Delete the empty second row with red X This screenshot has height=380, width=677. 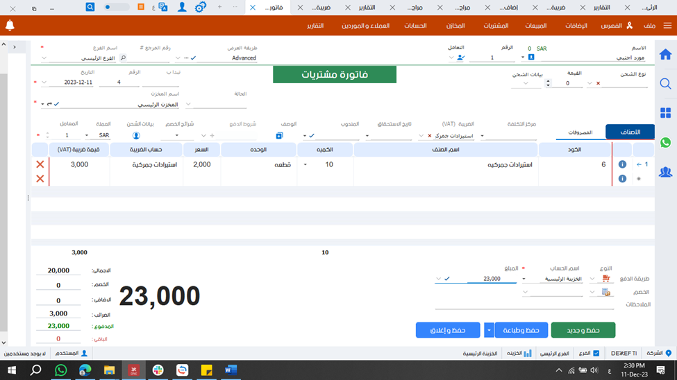click(x=40, y=179)
